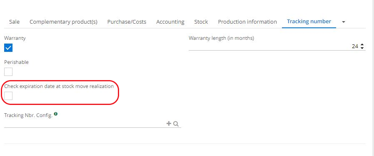This screenshot has width=374, height=156.
Task: Uncheck the Warranty checkbox
Action: [8, 48]
